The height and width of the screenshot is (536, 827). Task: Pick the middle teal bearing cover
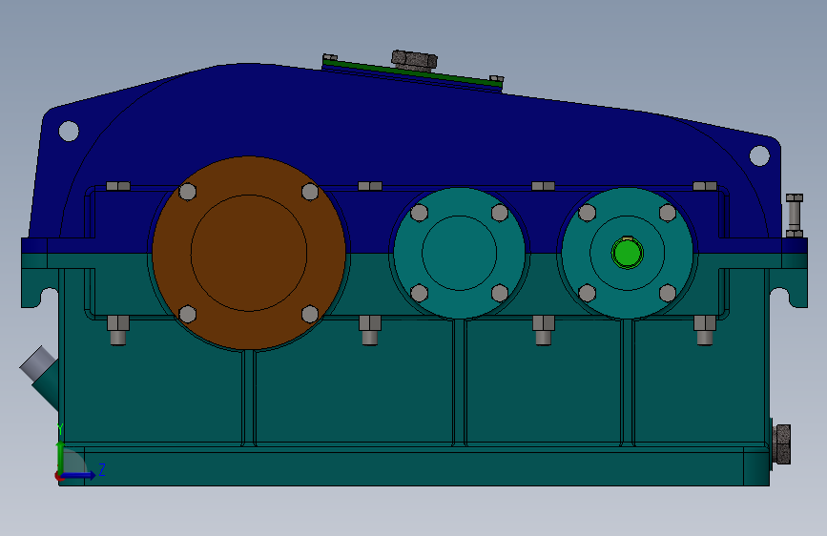[460, 253]
